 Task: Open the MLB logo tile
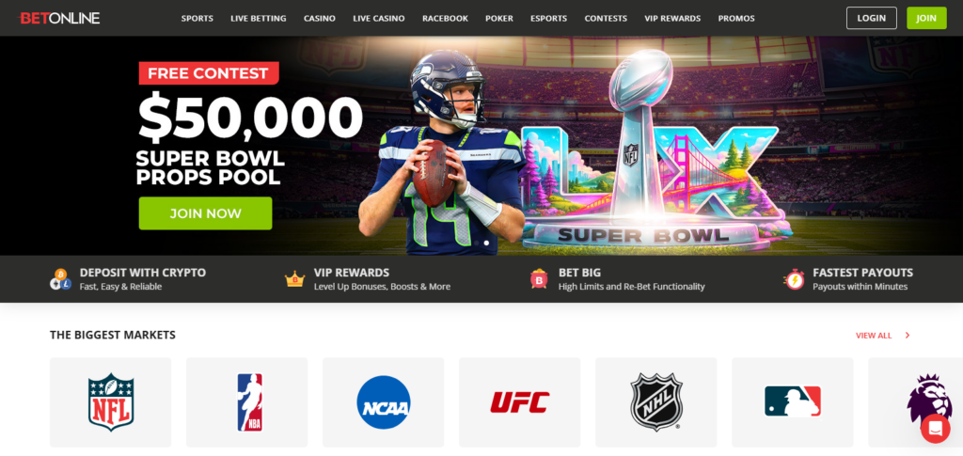point(792,402)
